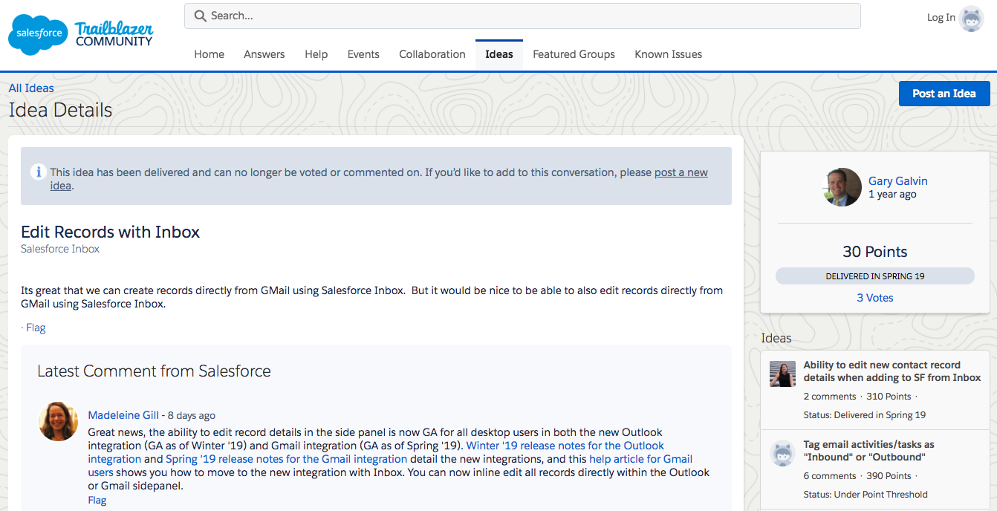View the 3 Votes link
997x511 pixels.
click(875, 298)
